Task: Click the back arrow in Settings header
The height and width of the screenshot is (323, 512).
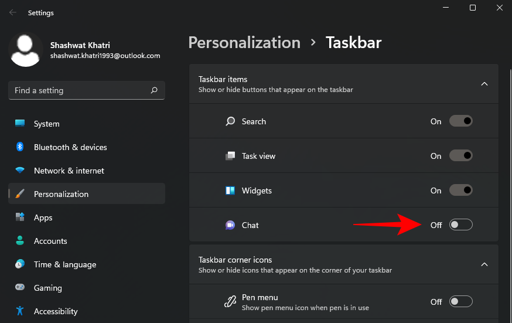Action: coord(13,12)
